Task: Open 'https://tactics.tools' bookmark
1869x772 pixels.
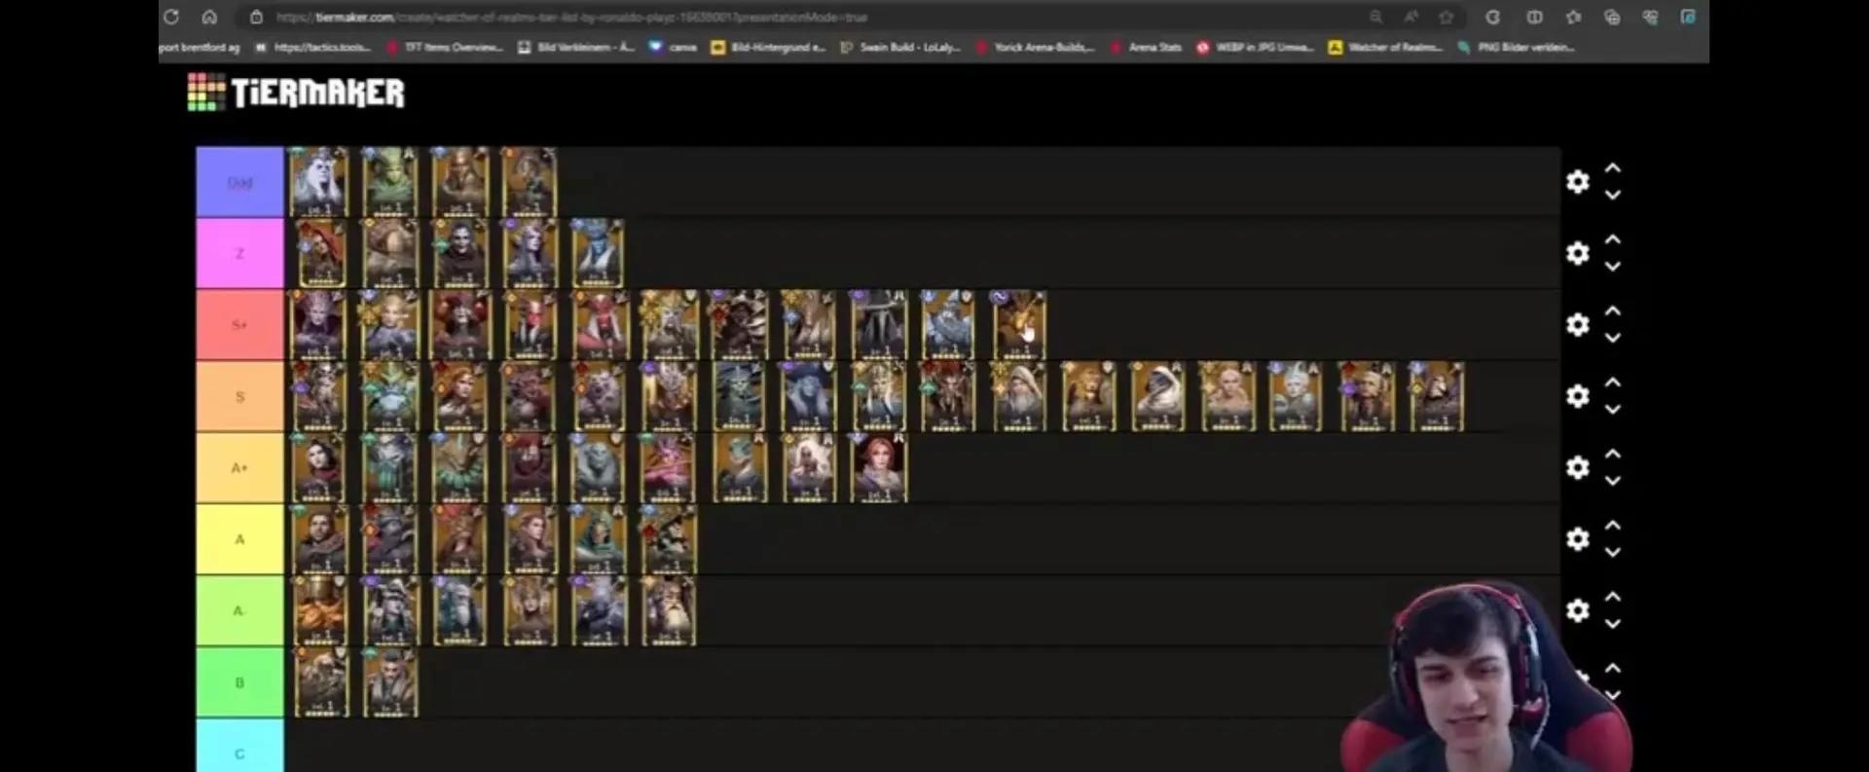Action: pyautogui.click(x=312, y=47)
